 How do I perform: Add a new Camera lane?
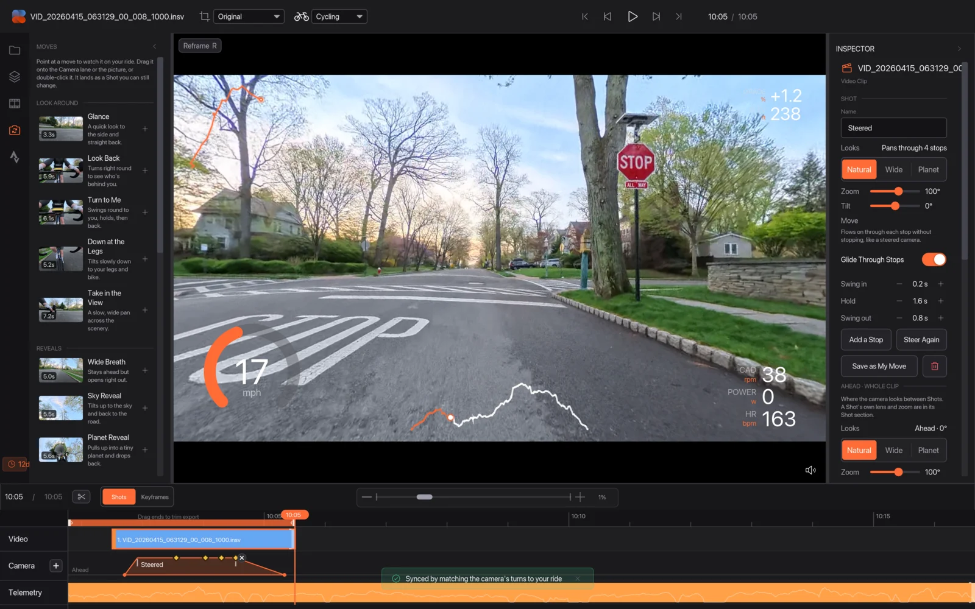(56, 566)
